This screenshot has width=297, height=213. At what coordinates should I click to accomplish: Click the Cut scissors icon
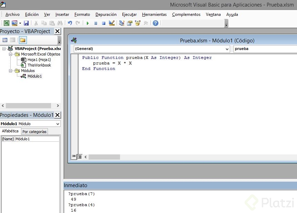click(36, 23)
